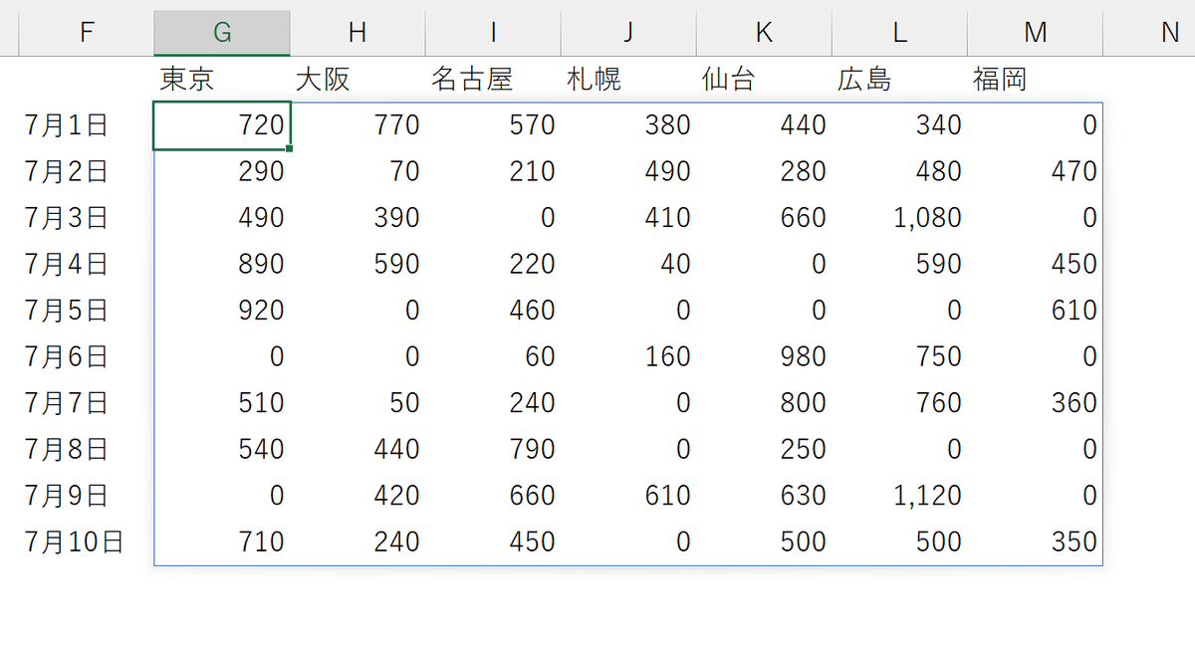Click the 札幌 header cell
The image size is (1195, 649).
point(628,79)
